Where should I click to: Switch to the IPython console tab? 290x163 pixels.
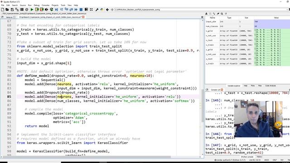[247, 157]
